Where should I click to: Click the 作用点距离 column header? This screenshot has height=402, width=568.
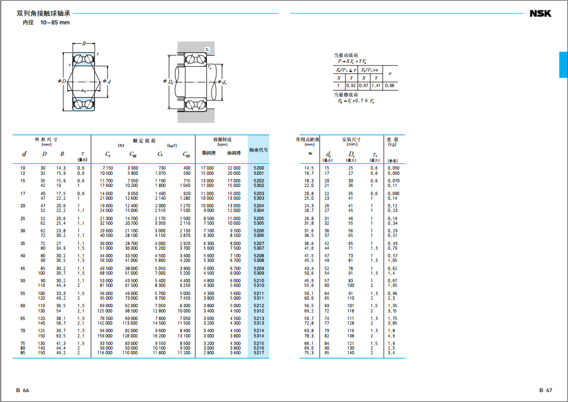[308, 140]
